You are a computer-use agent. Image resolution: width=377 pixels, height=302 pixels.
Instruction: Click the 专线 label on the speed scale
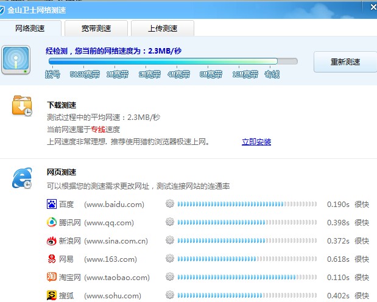(x=272, y=74)
